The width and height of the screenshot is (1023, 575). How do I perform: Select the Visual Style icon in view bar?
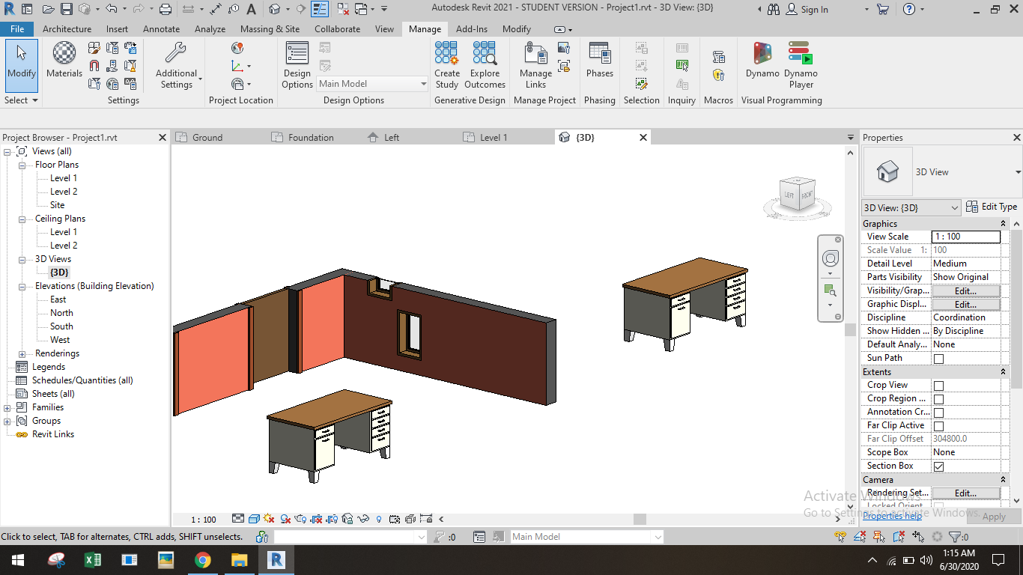point(252,518)
